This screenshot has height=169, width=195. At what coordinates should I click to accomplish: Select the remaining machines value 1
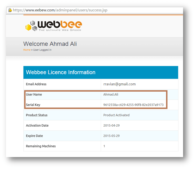[104, 146]
